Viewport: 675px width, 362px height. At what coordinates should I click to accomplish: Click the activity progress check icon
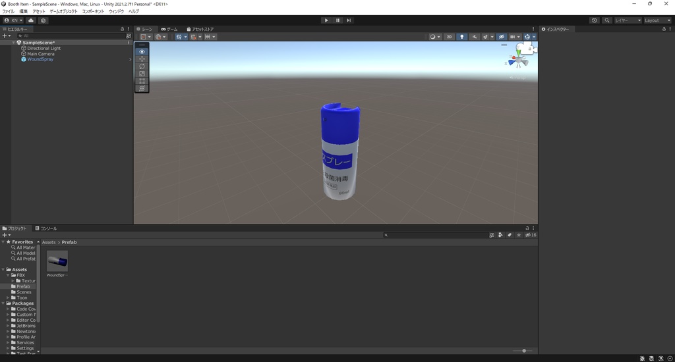click(x=670, y=358)
